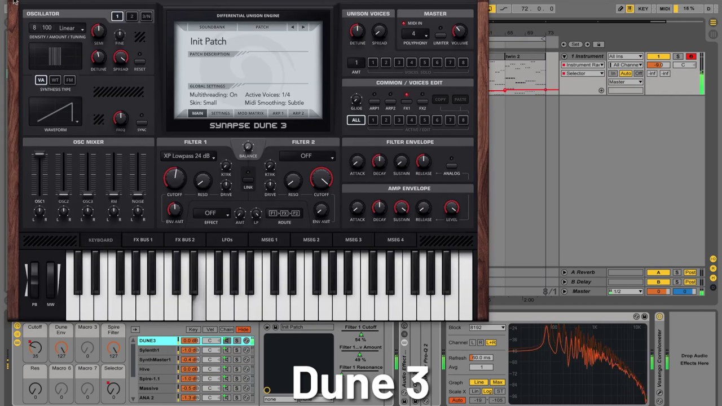
Task: Select oscillator 2 button in Dune 3
Action: tap(132, 16)
